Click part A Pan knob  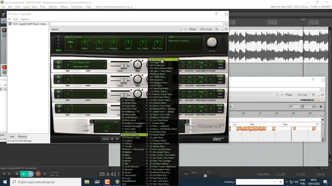point(138,65)
